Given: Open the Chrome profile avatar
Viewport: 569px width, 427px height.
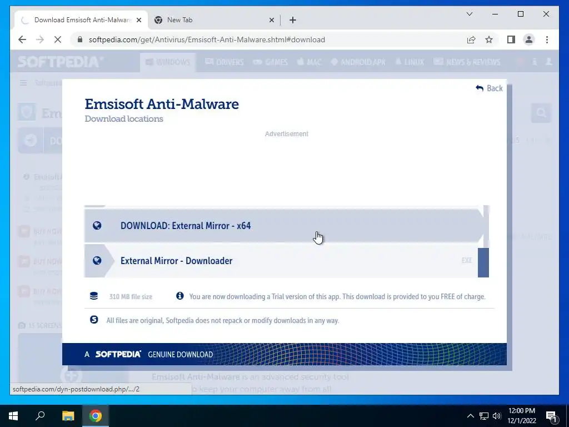Looking at the screenshot, I should pyautogui.click(x=529, y=39).
